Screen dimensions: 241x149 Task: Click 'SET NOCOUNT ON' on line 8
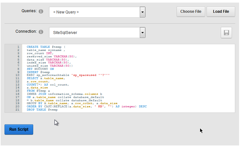(x=40, y=69)
